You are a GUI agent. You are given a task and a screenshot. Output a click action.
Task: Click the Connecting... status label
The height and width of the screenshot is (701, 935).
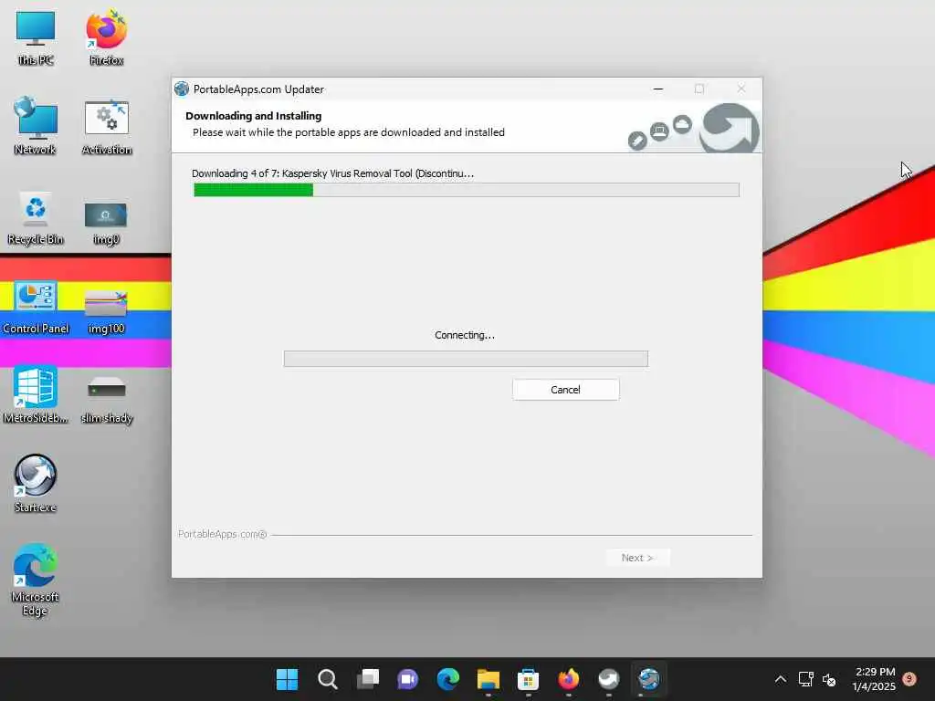click(465, 335)
